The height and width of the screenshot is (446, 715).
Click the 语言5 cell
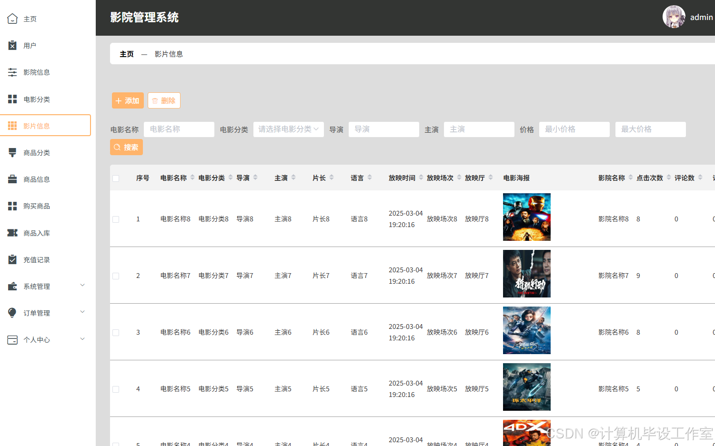tap(359, 389)
